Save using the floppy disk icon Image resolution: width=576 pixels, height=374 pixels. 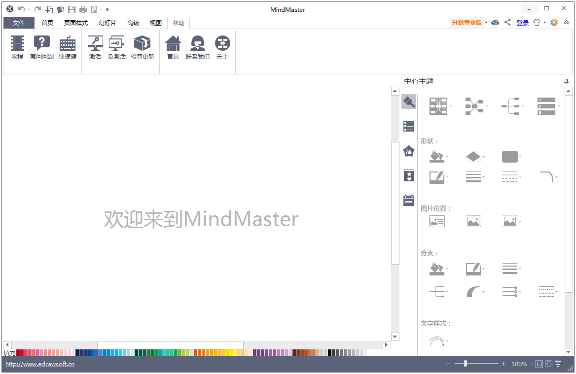[72, 9]
